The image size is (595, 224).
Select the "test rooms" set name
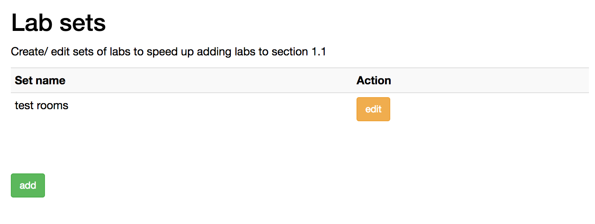click(41, 106)
